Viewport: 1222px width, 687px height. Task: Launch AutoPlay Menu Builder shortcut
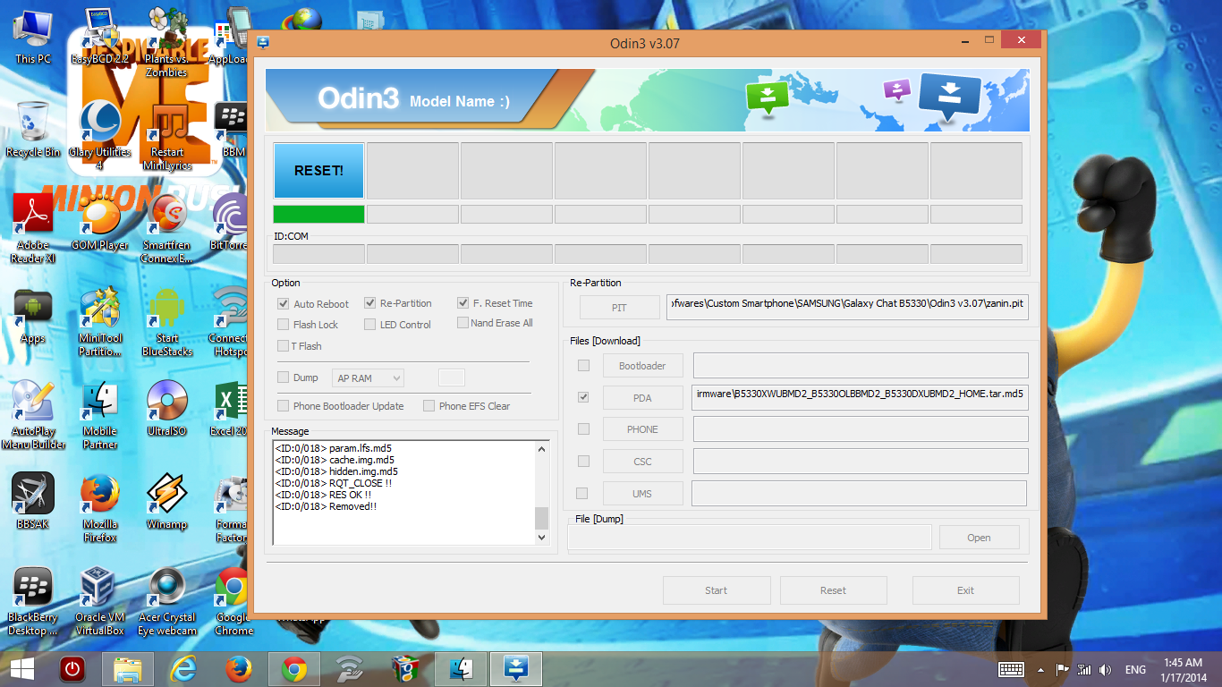coord(33,414)
